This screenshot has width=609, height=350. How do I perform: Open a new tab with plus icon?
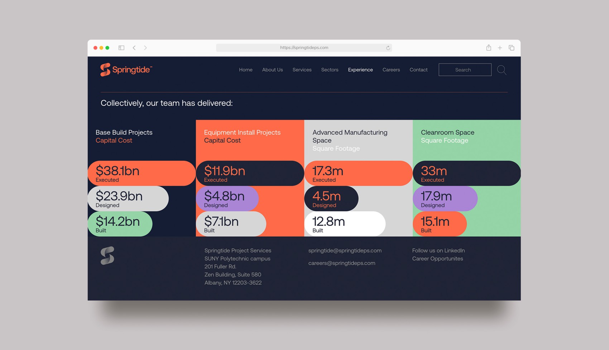(500, 48)
